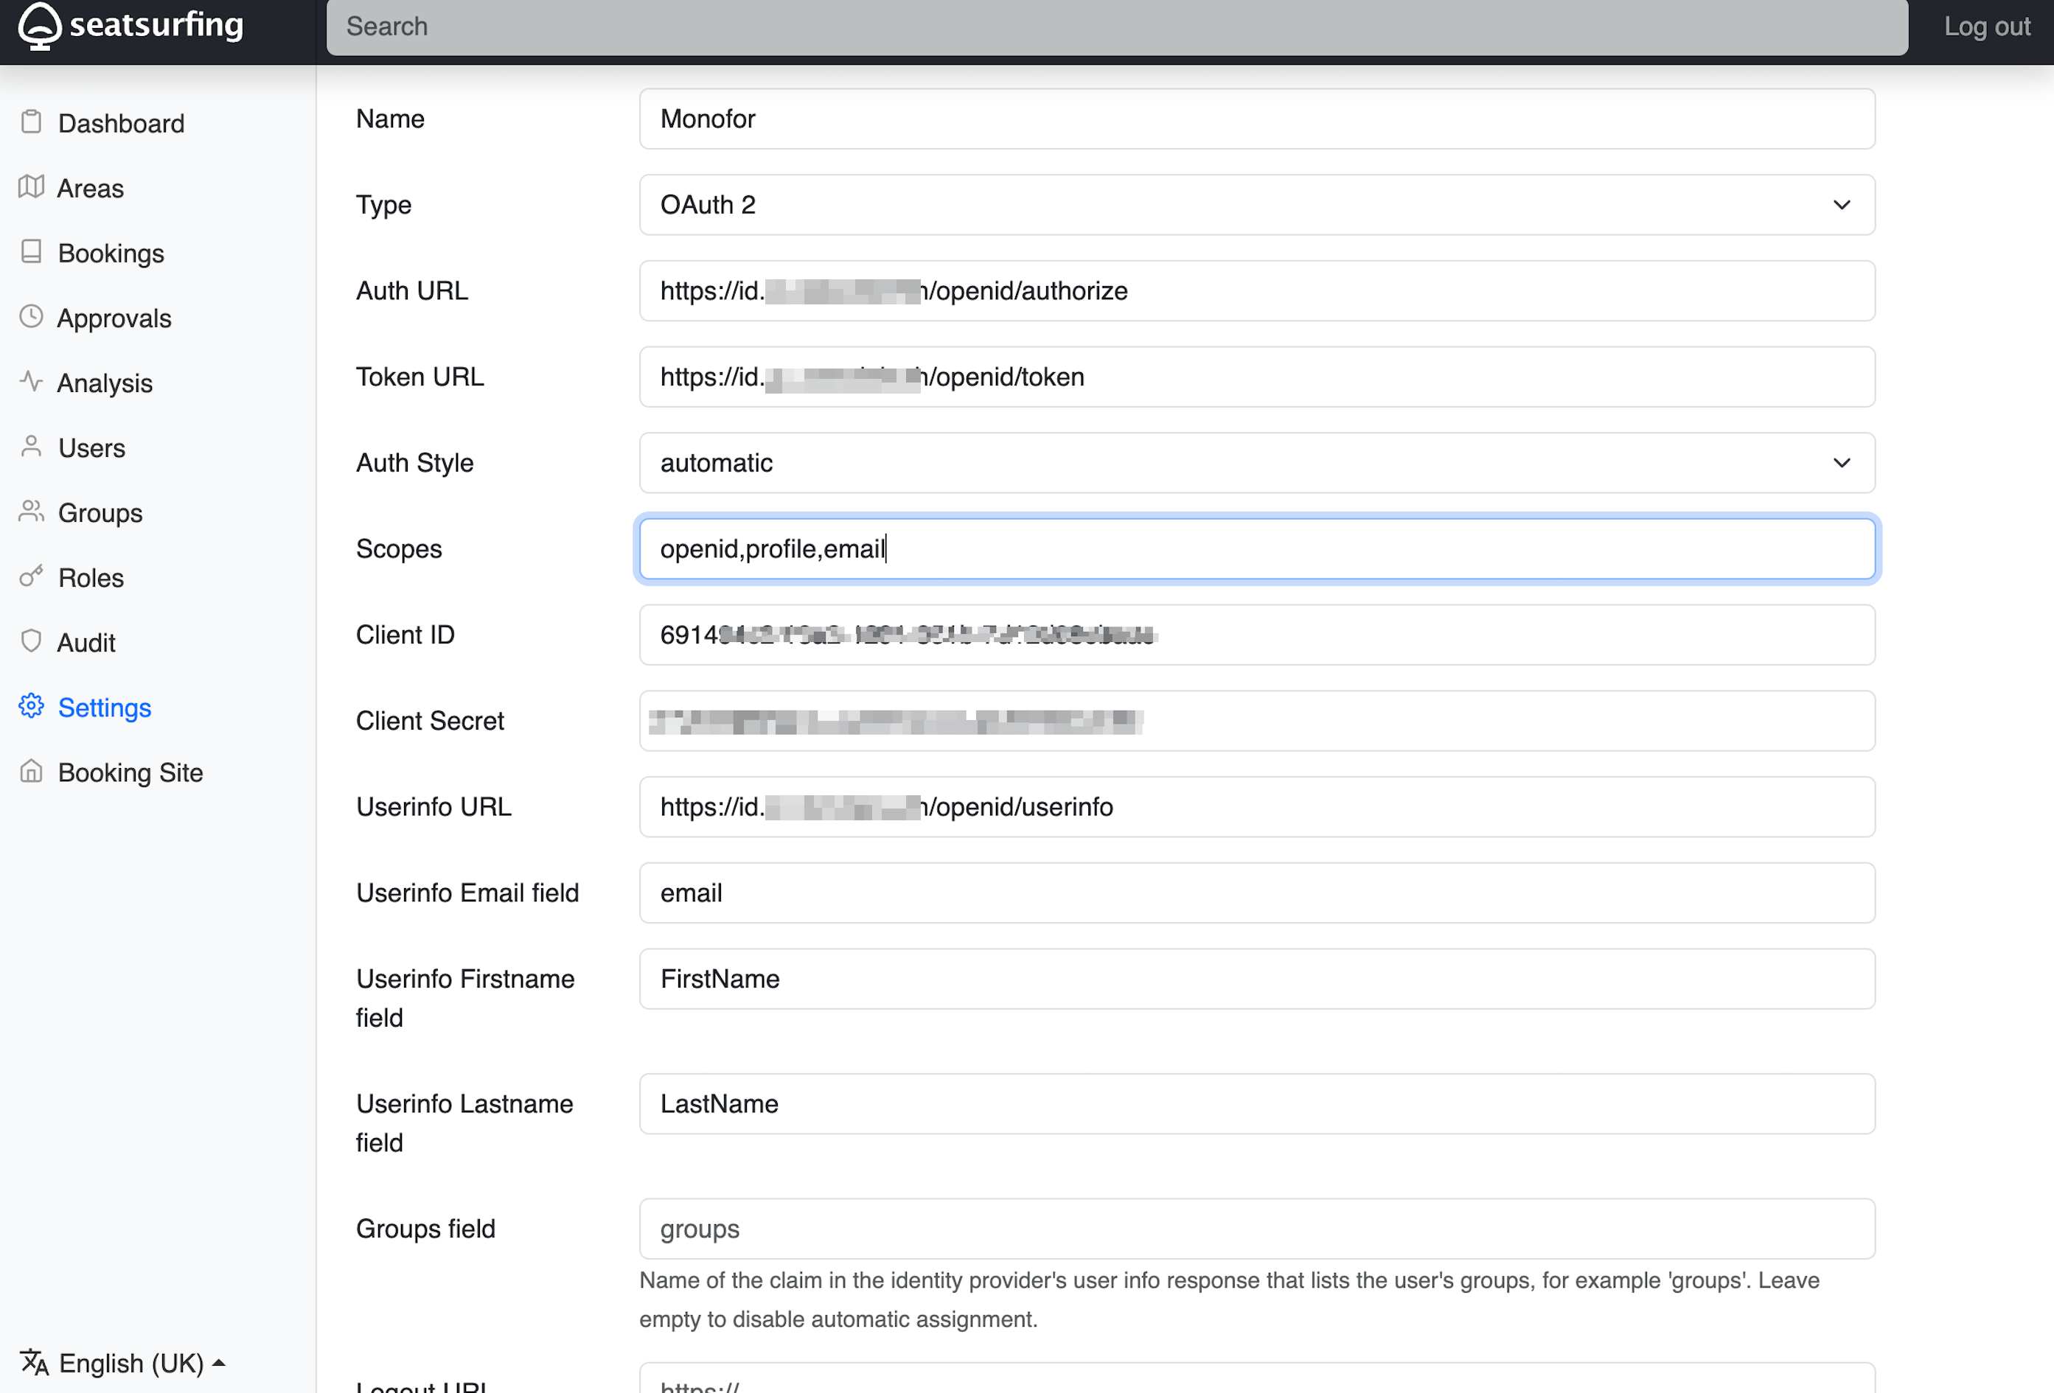This screenshot has height=1393, width=2054.
Task: Go to Areas in the sidebar
Action: (90, 188)
